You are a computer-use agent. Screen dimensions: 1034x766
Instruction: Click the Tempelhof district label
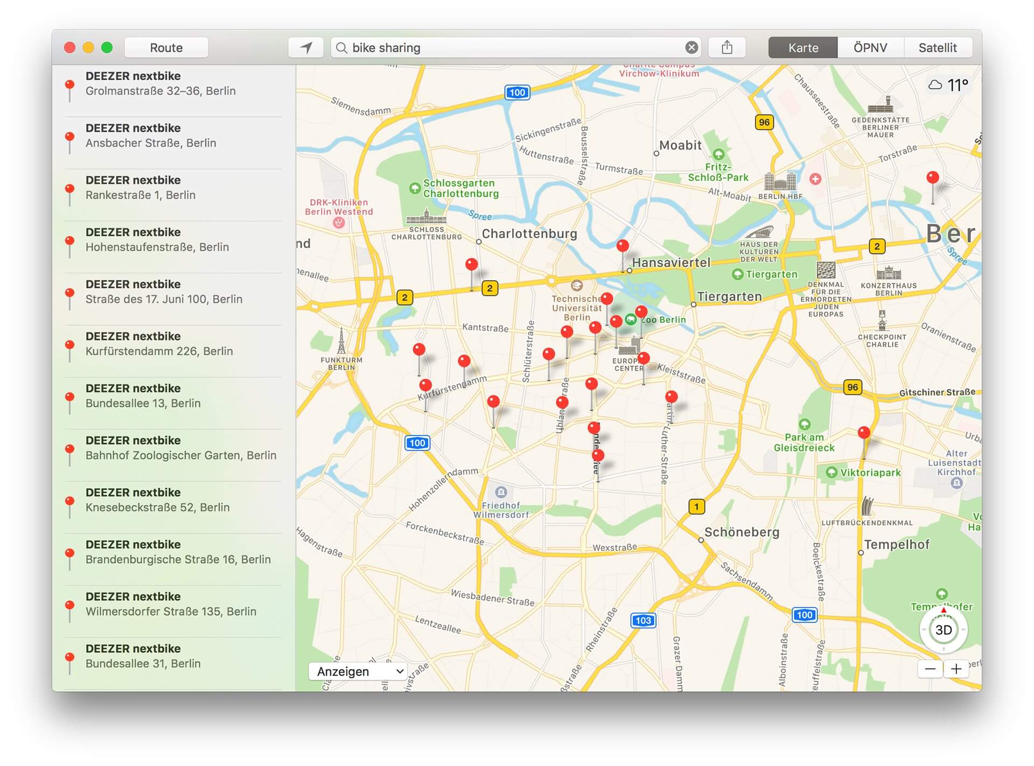click(897, 544)
